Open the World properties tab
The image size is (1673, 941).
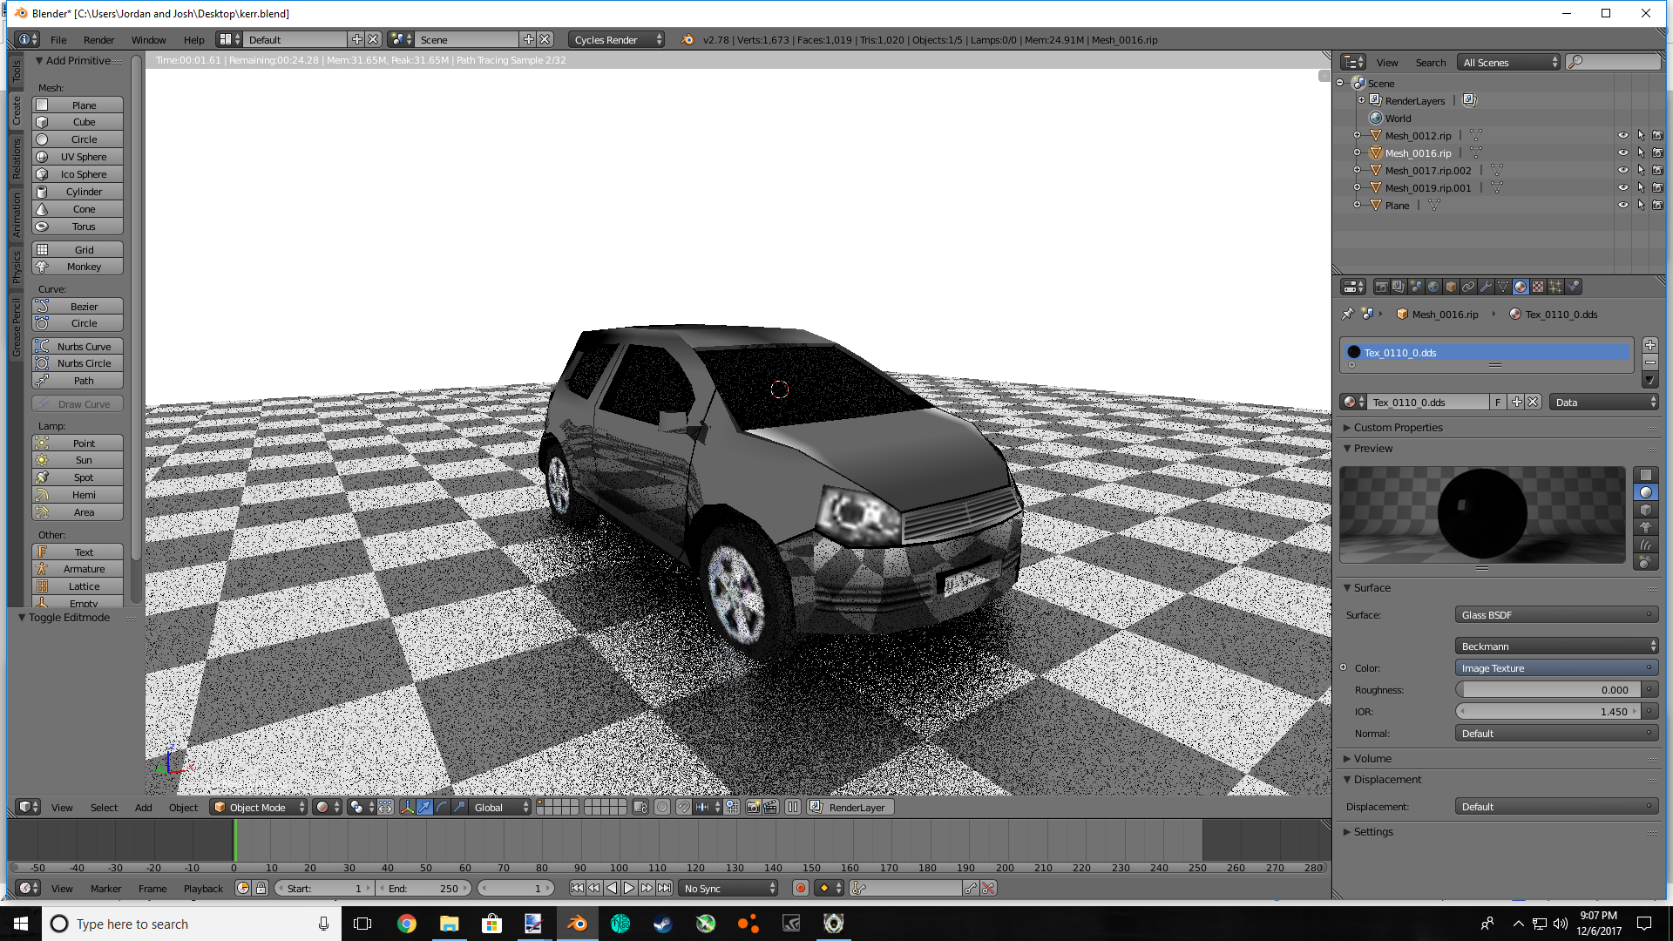coord(1433,287)
